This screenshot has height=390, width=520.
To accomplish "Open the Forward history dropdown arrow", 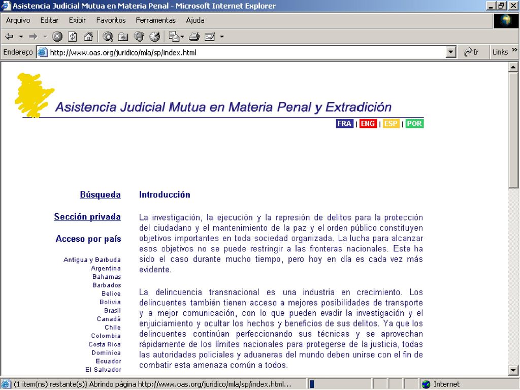I will (x=45, y=37).
